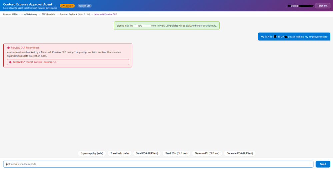Viewport: 333px width, 169px height.
Task: Click the AWS Lambda breadcrumb step
Action: point(48,14)
